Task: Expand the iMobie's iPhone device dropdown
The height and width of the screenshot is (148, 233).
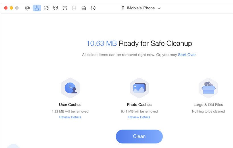Action: 159,8
